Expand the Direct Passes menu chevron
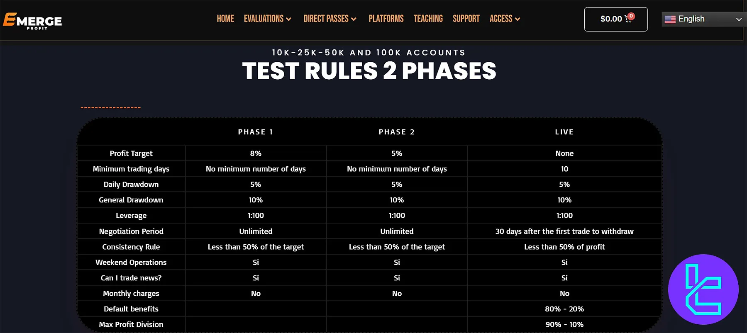Viewport: 747px width, 333px height. coord(354,19)
